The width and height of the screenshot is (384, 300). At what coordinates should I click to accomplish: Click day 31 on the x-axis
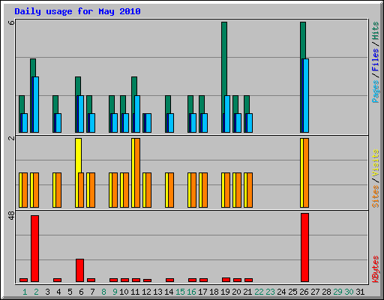pyautogui.click(x=360, y=292)
